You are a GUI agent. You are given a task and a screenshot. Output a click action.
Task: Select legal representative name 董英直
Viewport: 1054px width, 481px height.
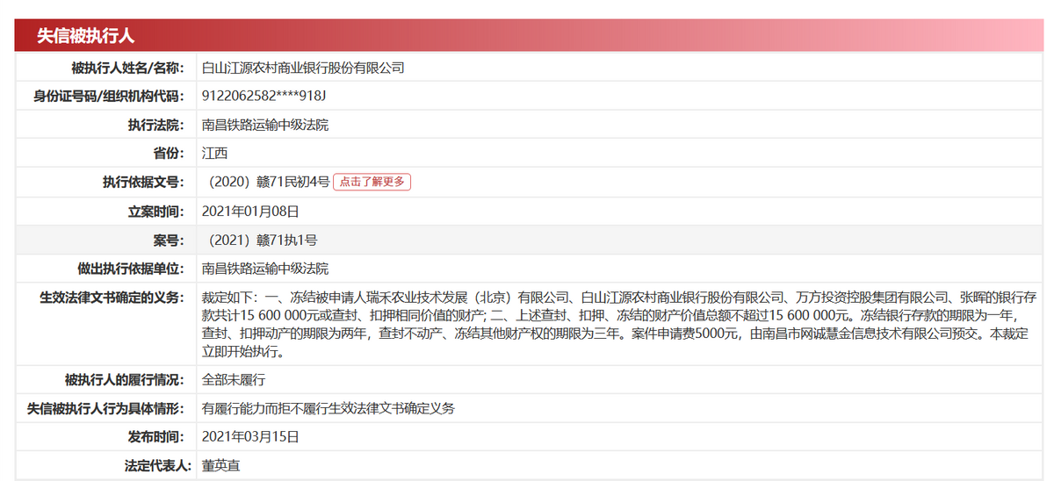221,465
